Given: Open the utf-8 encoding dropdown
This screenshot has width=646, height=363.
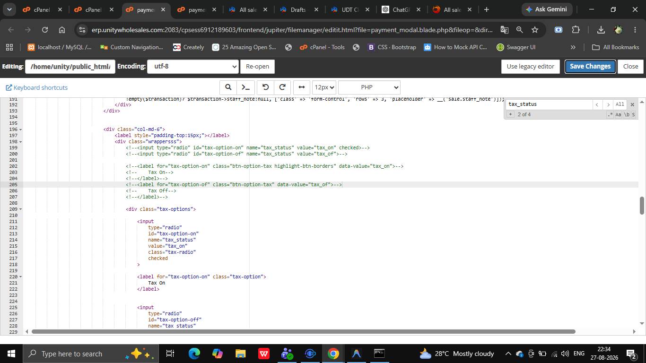Looking at the screenshot, I should [x=192, y=67].
